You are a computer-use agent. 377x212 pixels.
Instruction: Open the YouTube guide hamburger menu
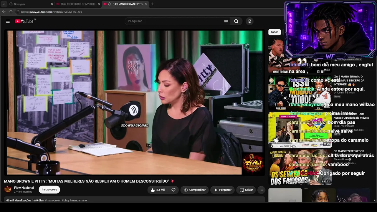click(8, 21)
